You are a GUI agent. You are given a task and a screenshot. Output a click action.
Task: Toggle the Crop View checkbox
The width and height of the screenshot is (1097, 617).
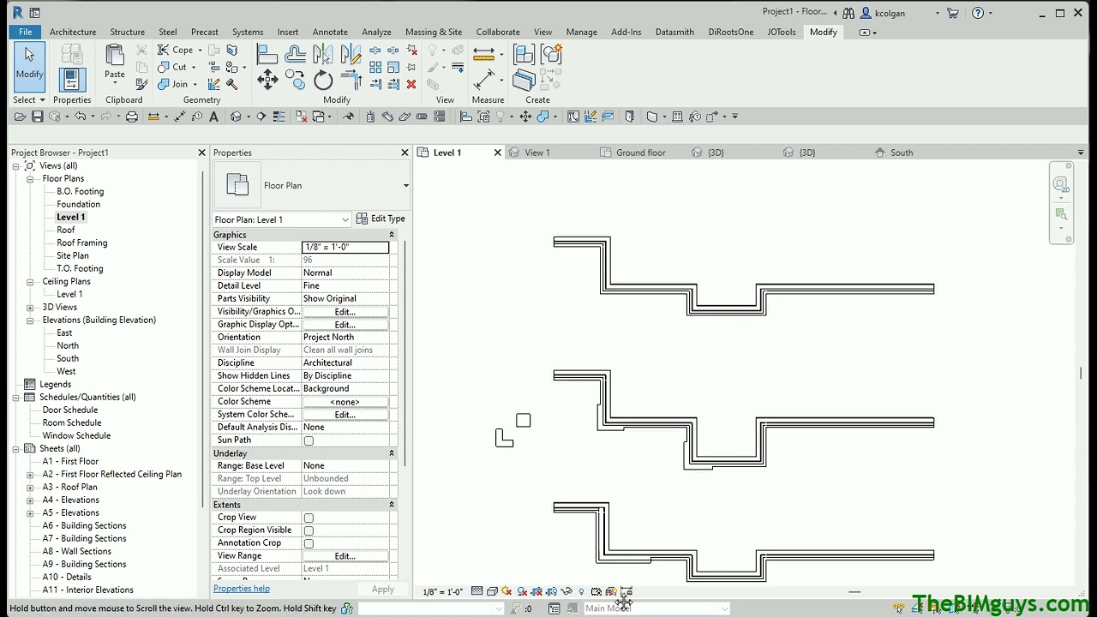coord(309,518)
